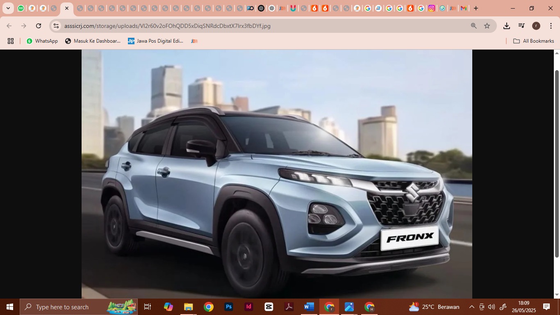The image size is (560, 315).
Task: Close the current active tab
Action: [67, 8]
